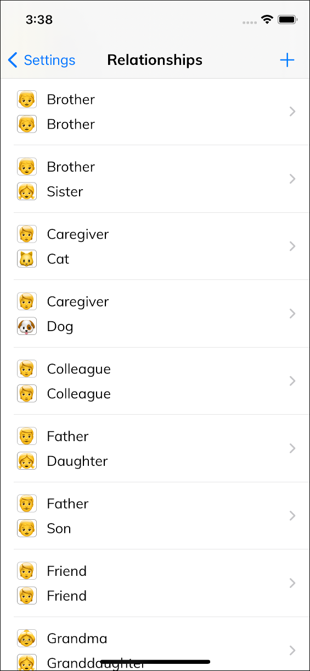310x671 pixels.
Task: Tap the Grandma label text
Action: [77, 639]
